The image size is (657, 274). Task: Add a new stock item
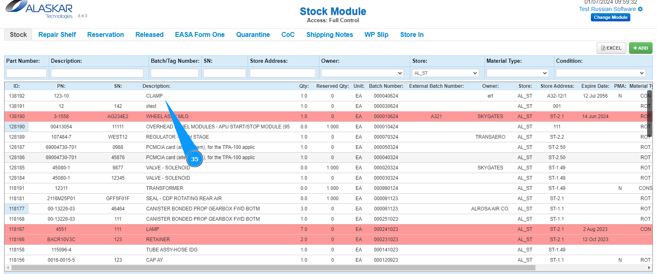click(x=641, y=48)
